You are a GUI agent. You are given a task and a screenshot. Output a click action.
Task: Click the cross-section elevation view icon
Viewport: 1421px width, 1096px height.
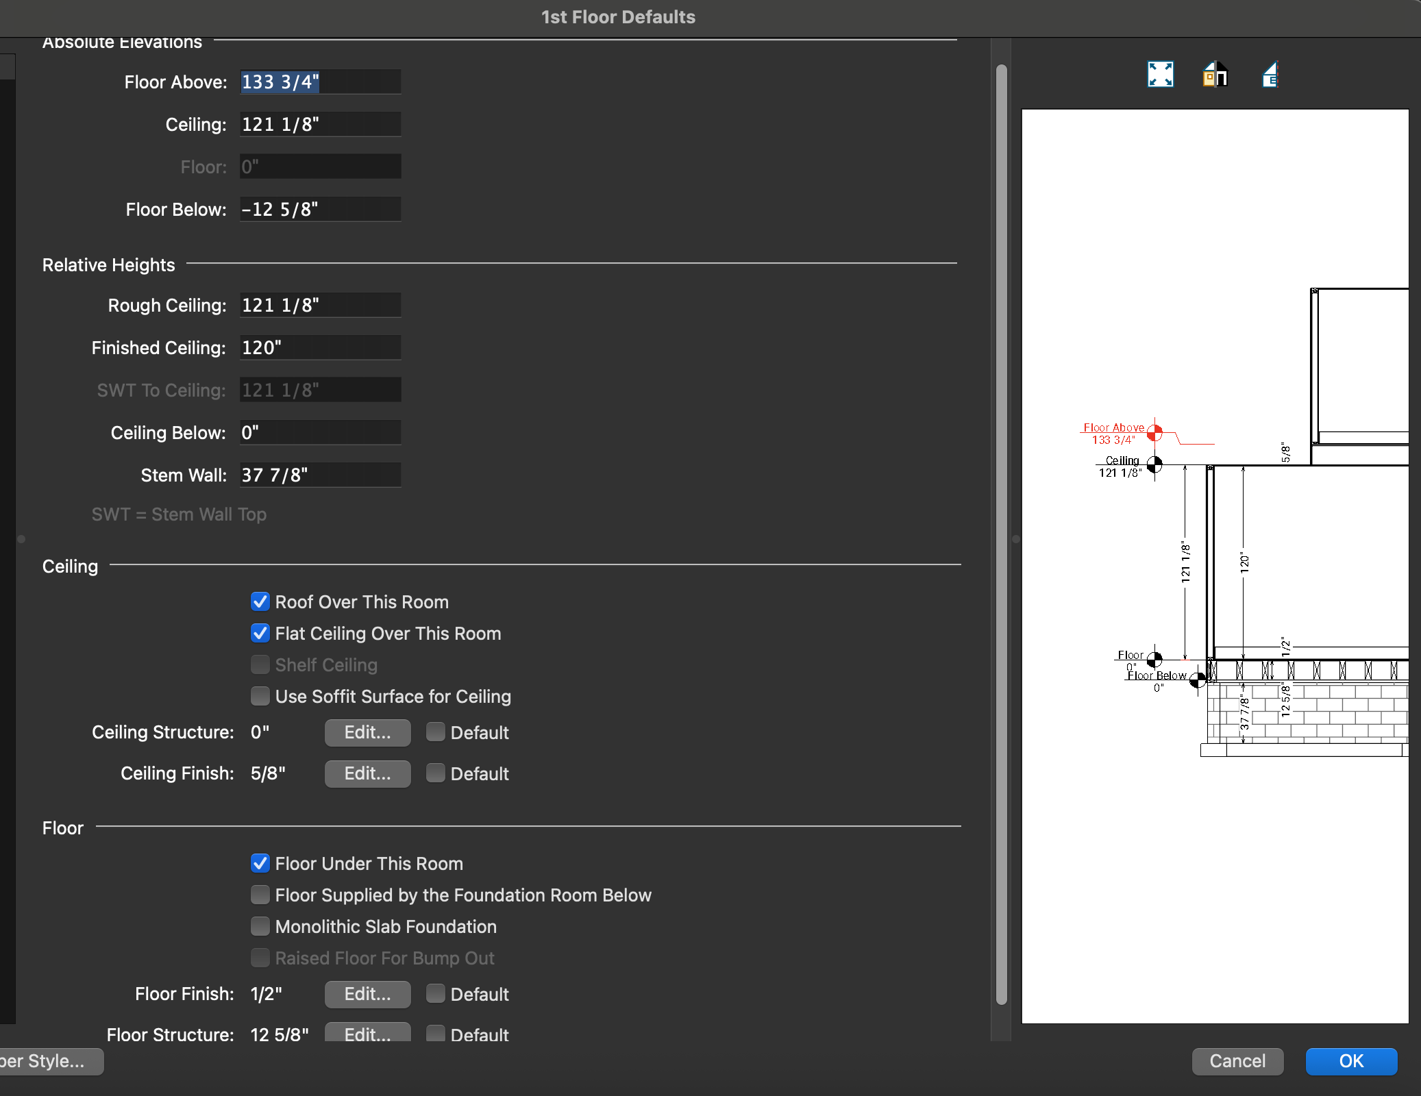pyautogui.click(x=1270, y=74)
